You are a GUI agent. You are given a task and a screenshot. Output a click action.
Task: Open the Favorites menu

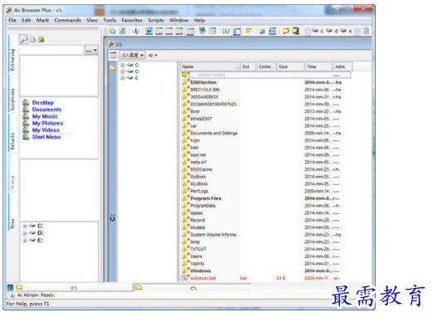pyautogui.click(x=132, y=20)
